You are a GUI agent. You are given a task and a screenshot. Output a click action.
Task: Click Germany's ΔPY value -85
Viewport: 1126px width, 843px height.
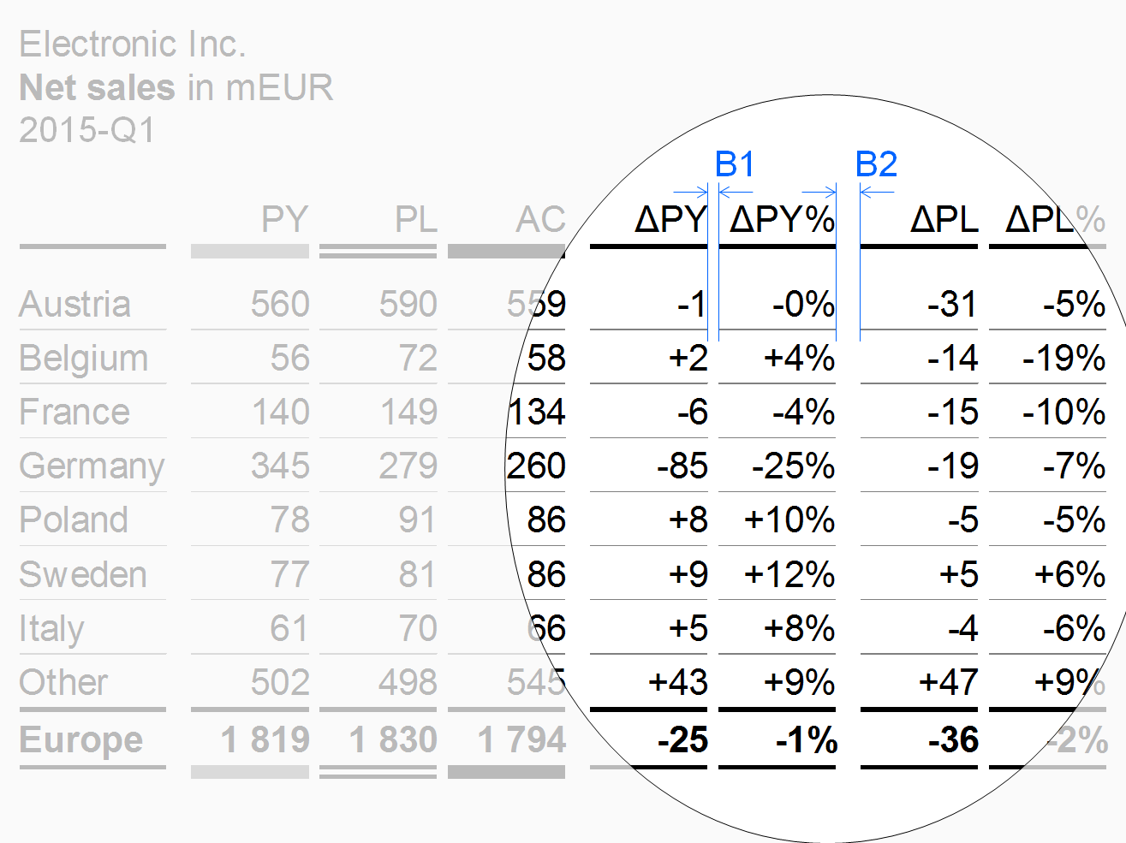682,466
